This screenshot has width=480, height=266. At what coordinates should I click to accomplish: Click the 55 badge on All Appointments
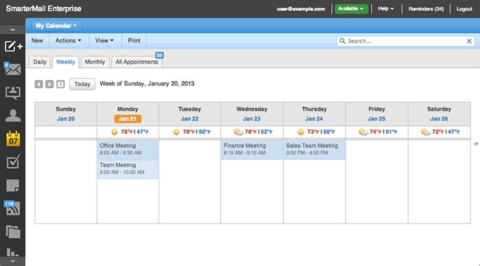[x=159, y=56]
